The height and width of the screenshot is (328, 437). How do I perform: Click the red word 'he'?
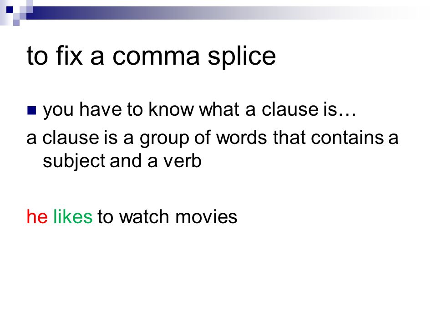[x=37, y=216]
